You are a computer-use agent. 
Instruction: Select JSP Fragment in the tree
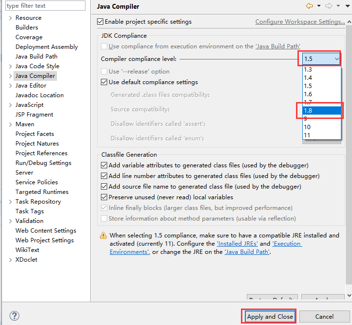click(34, 115)
